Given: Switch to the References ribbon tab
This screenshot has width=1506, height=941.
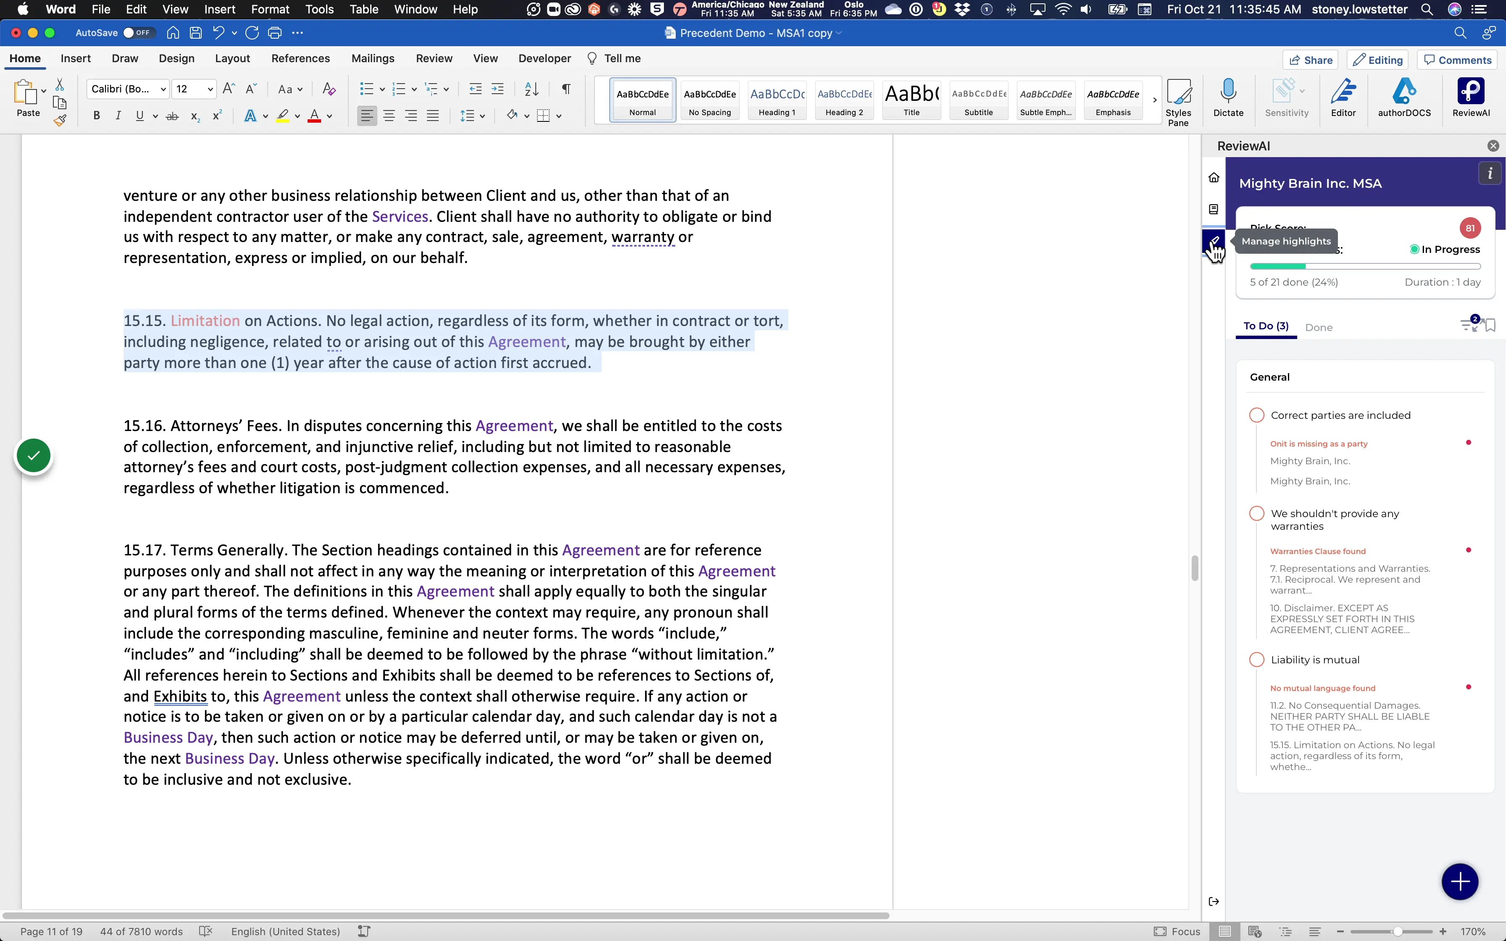Looking at the screenshot, I should coord(300,58).
